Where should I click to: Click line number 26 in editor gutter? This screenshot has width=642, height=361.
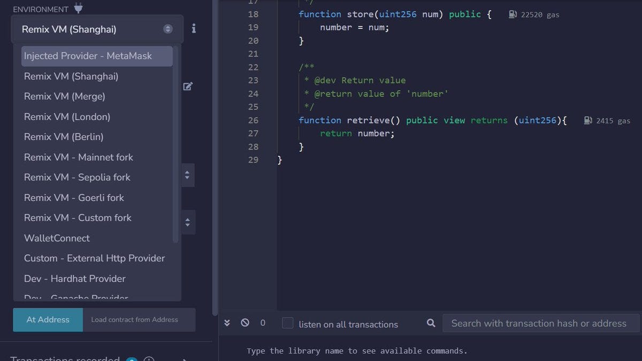pyautogui.click(x=253, y=120)
